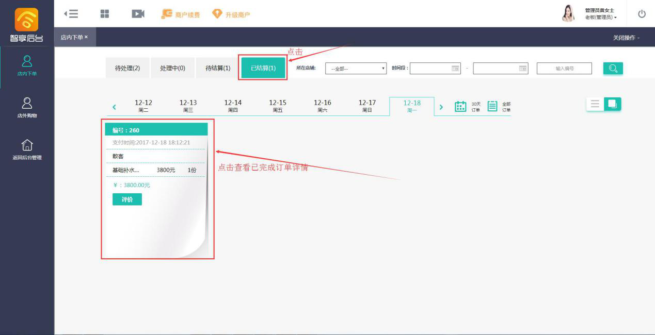The image size is (655, 335).
Task: Open the grid apps icon
Action: click(105, 14)
